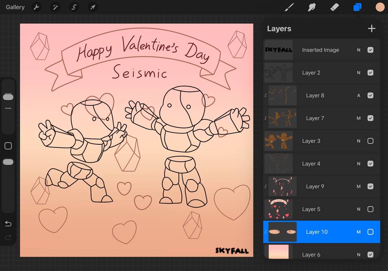388x271 pixels.
Task: Show Layer 5 via its checkbox
Action: (371, 209)
